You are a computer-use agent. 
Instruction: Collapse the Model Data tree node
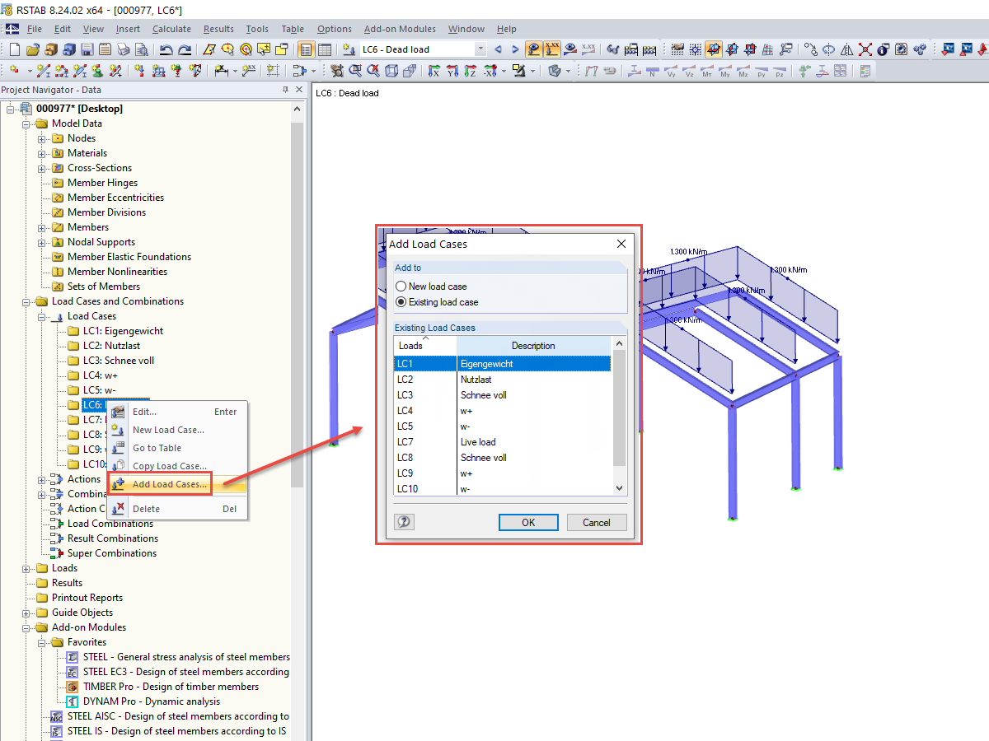pos(26,123)
